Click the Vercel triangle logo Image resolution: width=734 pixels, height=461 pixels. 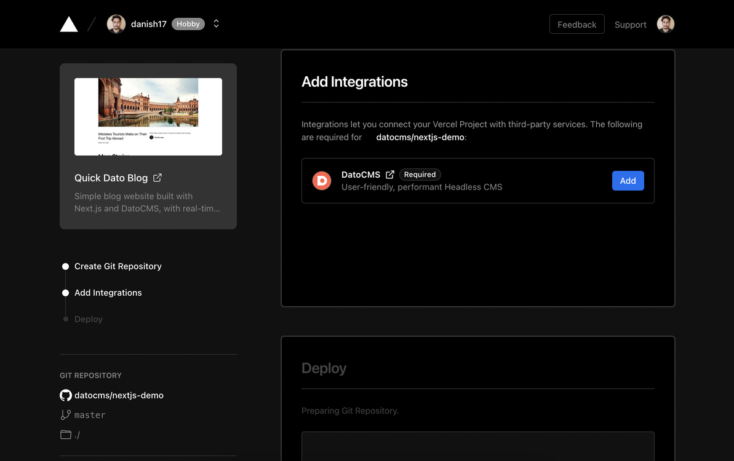69,25
